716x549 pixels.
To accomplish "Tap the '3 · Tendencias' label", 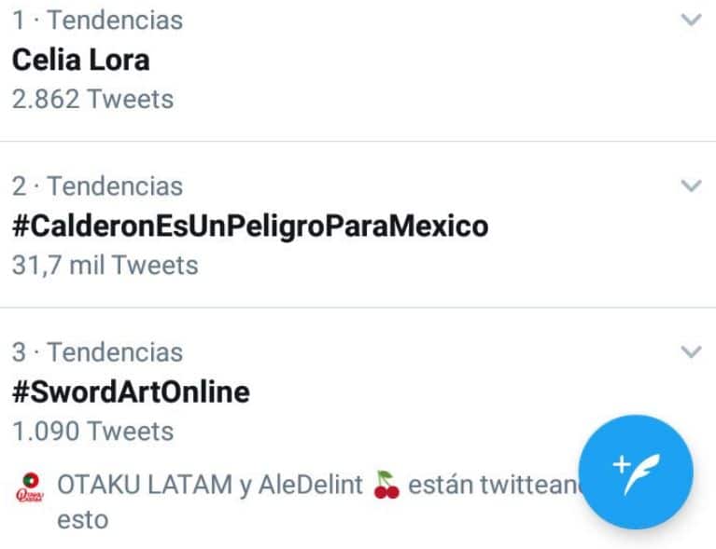I will [97, 352].
